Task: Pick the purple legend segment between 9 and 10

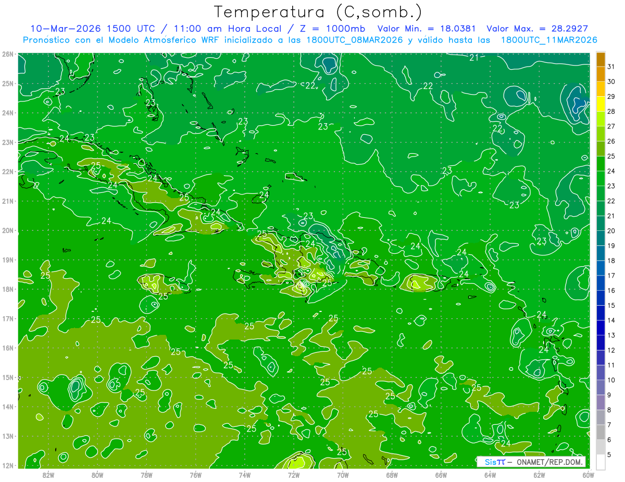Action: point(601,387)
